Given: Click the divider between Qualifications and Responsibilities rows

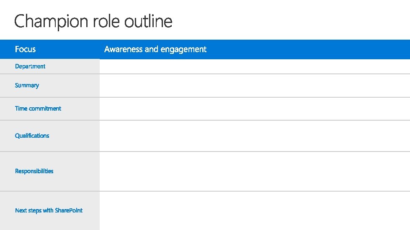Looking at the screenshot, I should 255,152.
